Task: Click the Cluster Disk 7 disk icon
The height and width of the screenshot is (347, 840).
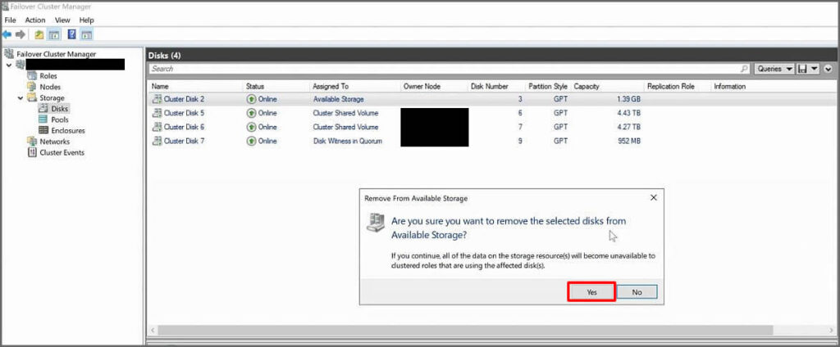Action: point(157,141)
